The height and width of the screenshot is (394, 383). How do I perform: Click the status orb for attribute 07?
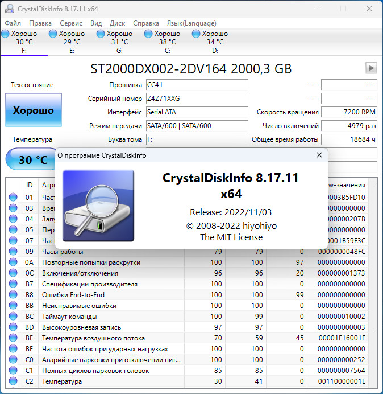[x=13, y=240]
